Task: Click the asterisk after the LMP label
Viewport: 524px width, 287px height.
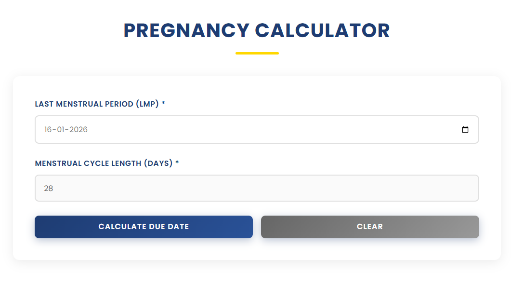Action: (164, 103)
